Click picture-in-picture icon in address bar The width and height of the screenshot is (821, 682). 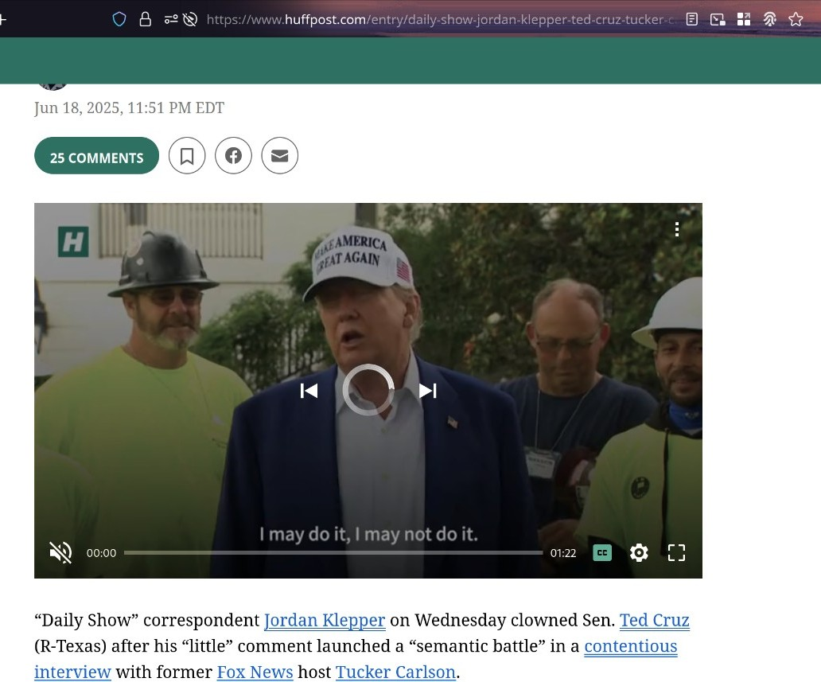point(718,19)
